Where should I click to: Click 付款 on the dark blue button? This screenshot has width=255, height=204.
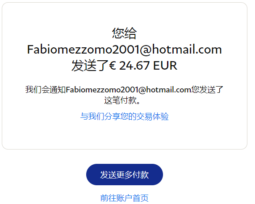coord(141,175)
